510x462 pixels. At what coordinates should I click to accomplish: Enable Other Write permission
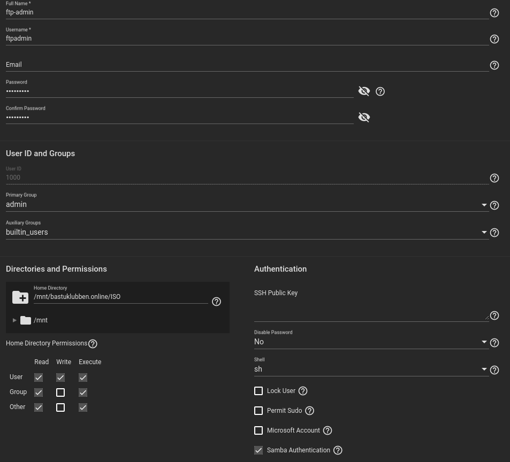[x=60, y=407]
